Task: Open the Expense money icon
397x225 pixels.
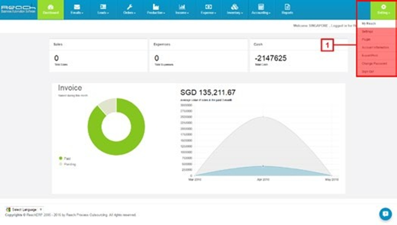Action: [208, 7]
